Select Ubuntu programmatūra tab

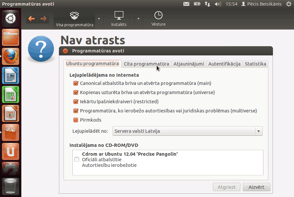(x=93, y=64)
